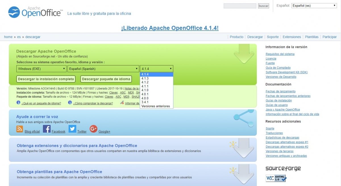
Task: Choose Versiones anteriores in the list
Action: (x=157, y=106)
